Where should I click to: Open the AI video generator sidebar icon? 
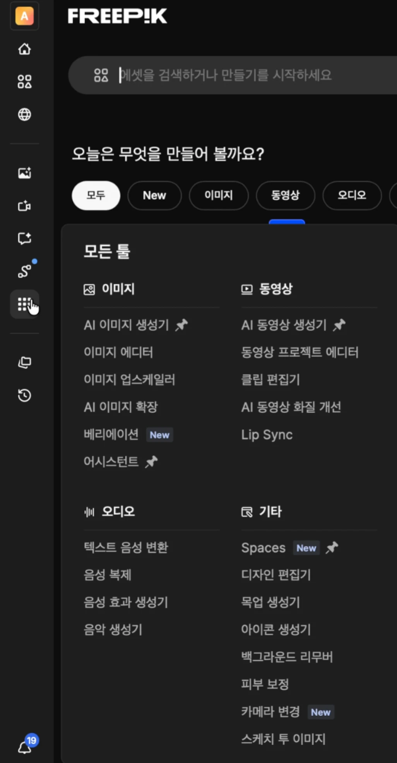[x=24, y=206]
